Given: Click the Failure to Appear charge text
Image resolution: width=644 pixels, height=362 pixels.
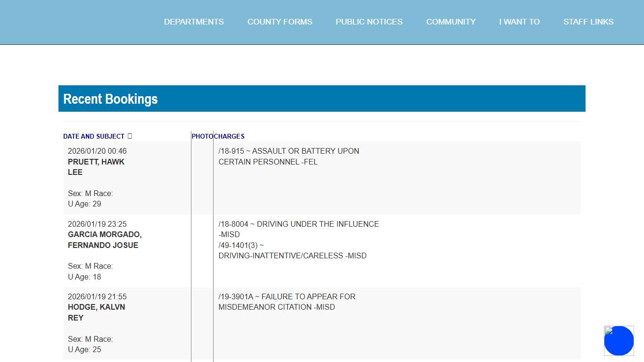Looking at the screenshot, I should (x=287, y=302).
